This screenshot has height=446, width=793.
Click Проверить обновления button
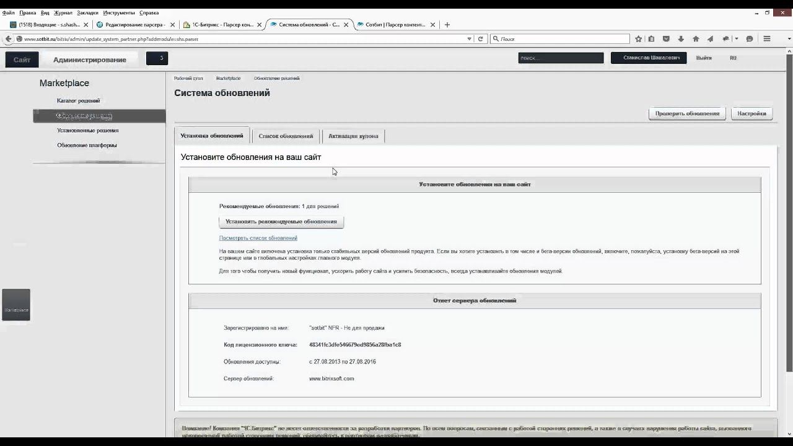[687, 113]
